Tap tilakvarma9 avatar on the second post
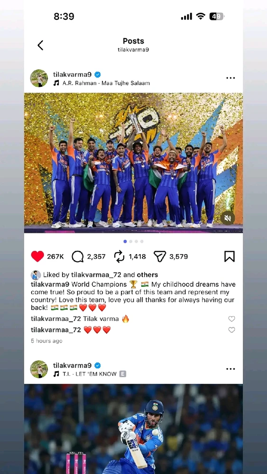The image size is (267, 474). click(x=39, y=369)
